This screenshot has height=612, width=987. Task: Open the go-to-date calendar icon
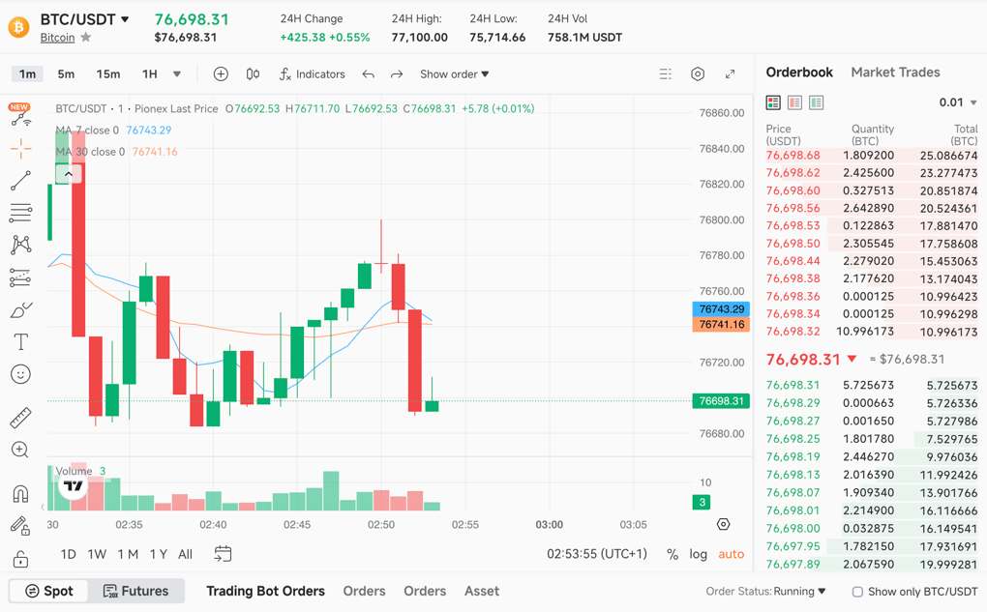click(x=223, y=554)
